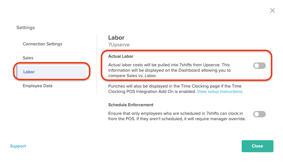Click the Punches will also be displayed paragraph
283x163 pixels.
[x=176, y=89]
